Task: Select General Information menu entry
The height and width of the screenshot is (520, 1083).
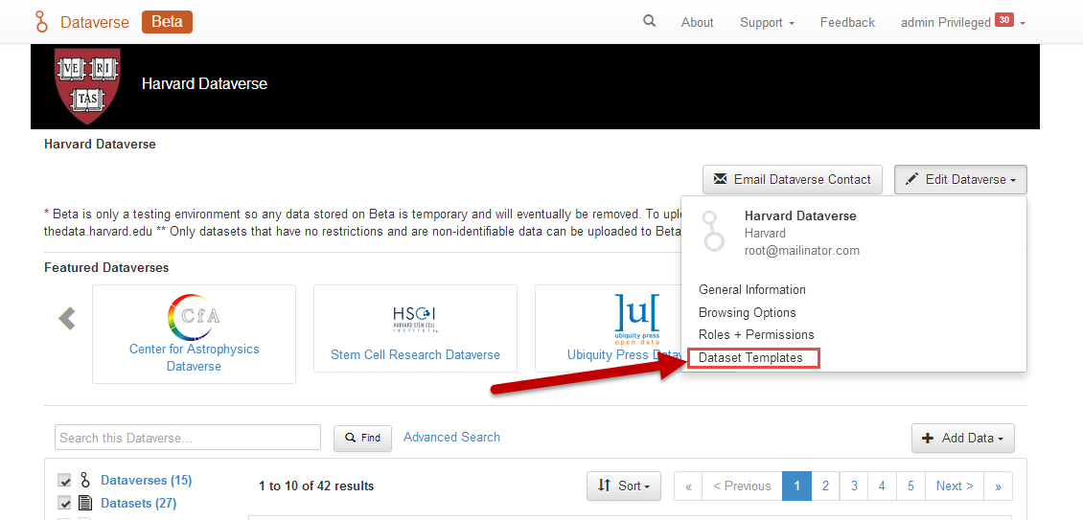Action: coord(752,289)
